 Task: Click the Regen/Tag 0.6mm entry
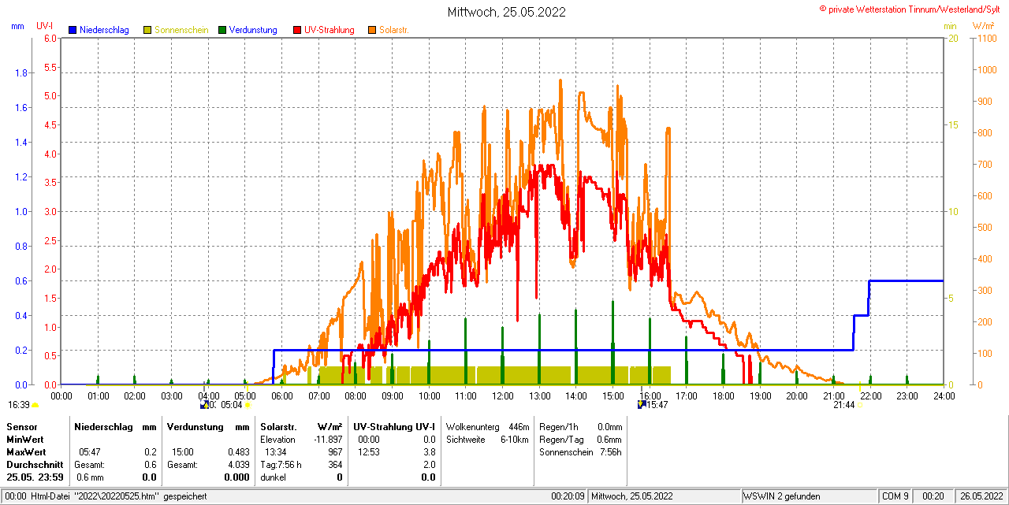tap(580, 440)
